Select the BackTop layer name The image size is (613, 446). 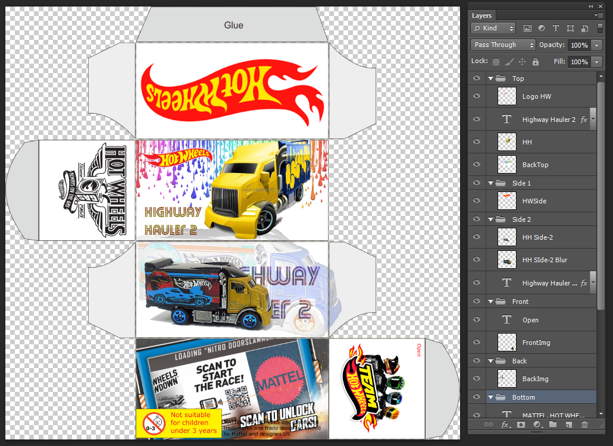[x=535, y=165]
